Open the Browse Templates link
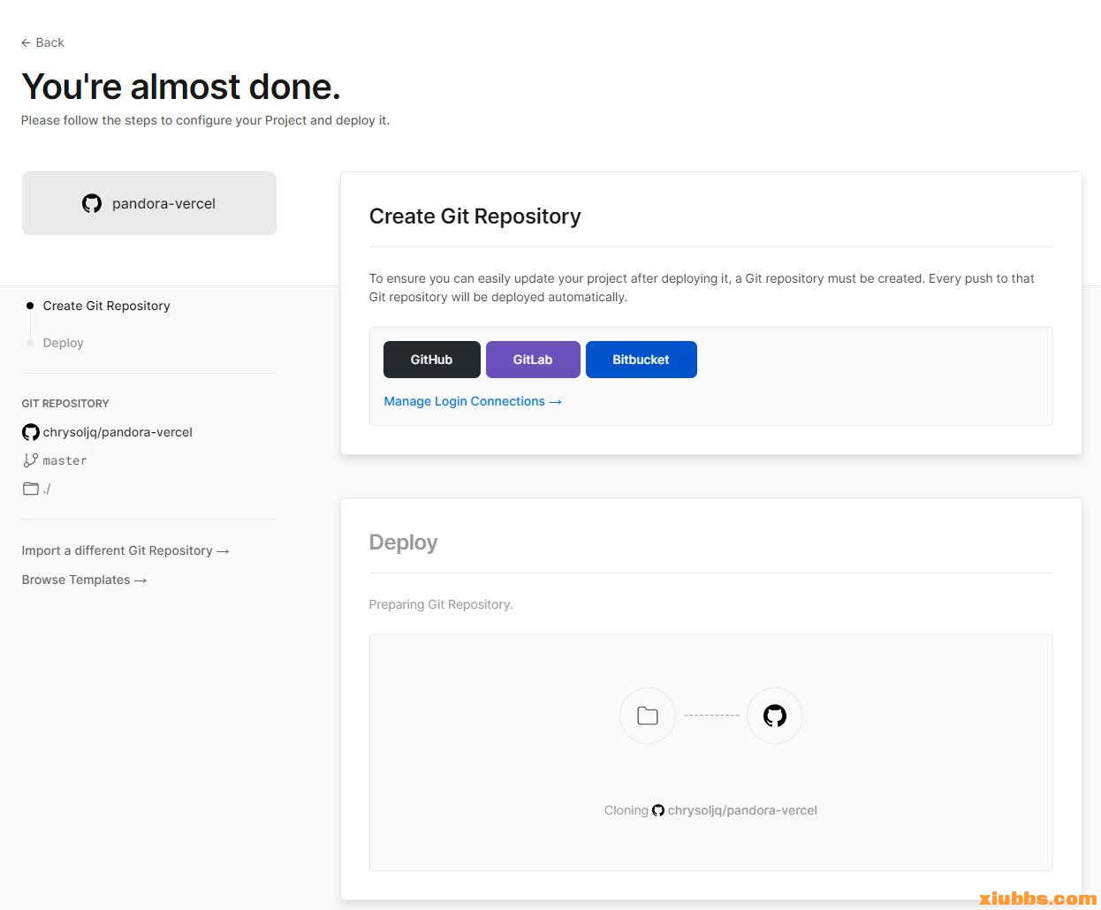Screen dimensions: 1101x910 coord(84,580)
